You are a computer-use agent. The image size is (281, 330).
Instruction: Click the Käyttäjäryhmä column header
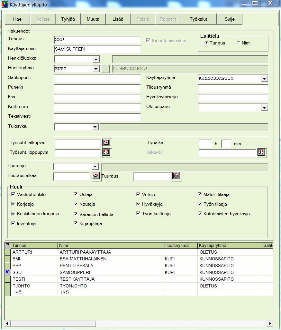[x=230, y=245]
